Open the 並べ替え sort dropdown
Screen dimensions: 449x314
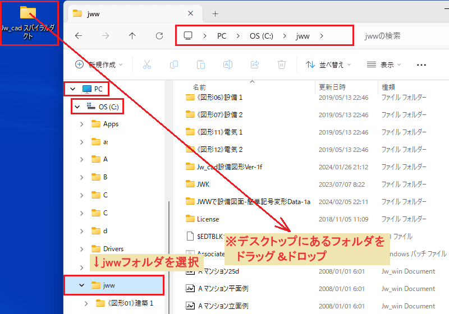[328, 64]
